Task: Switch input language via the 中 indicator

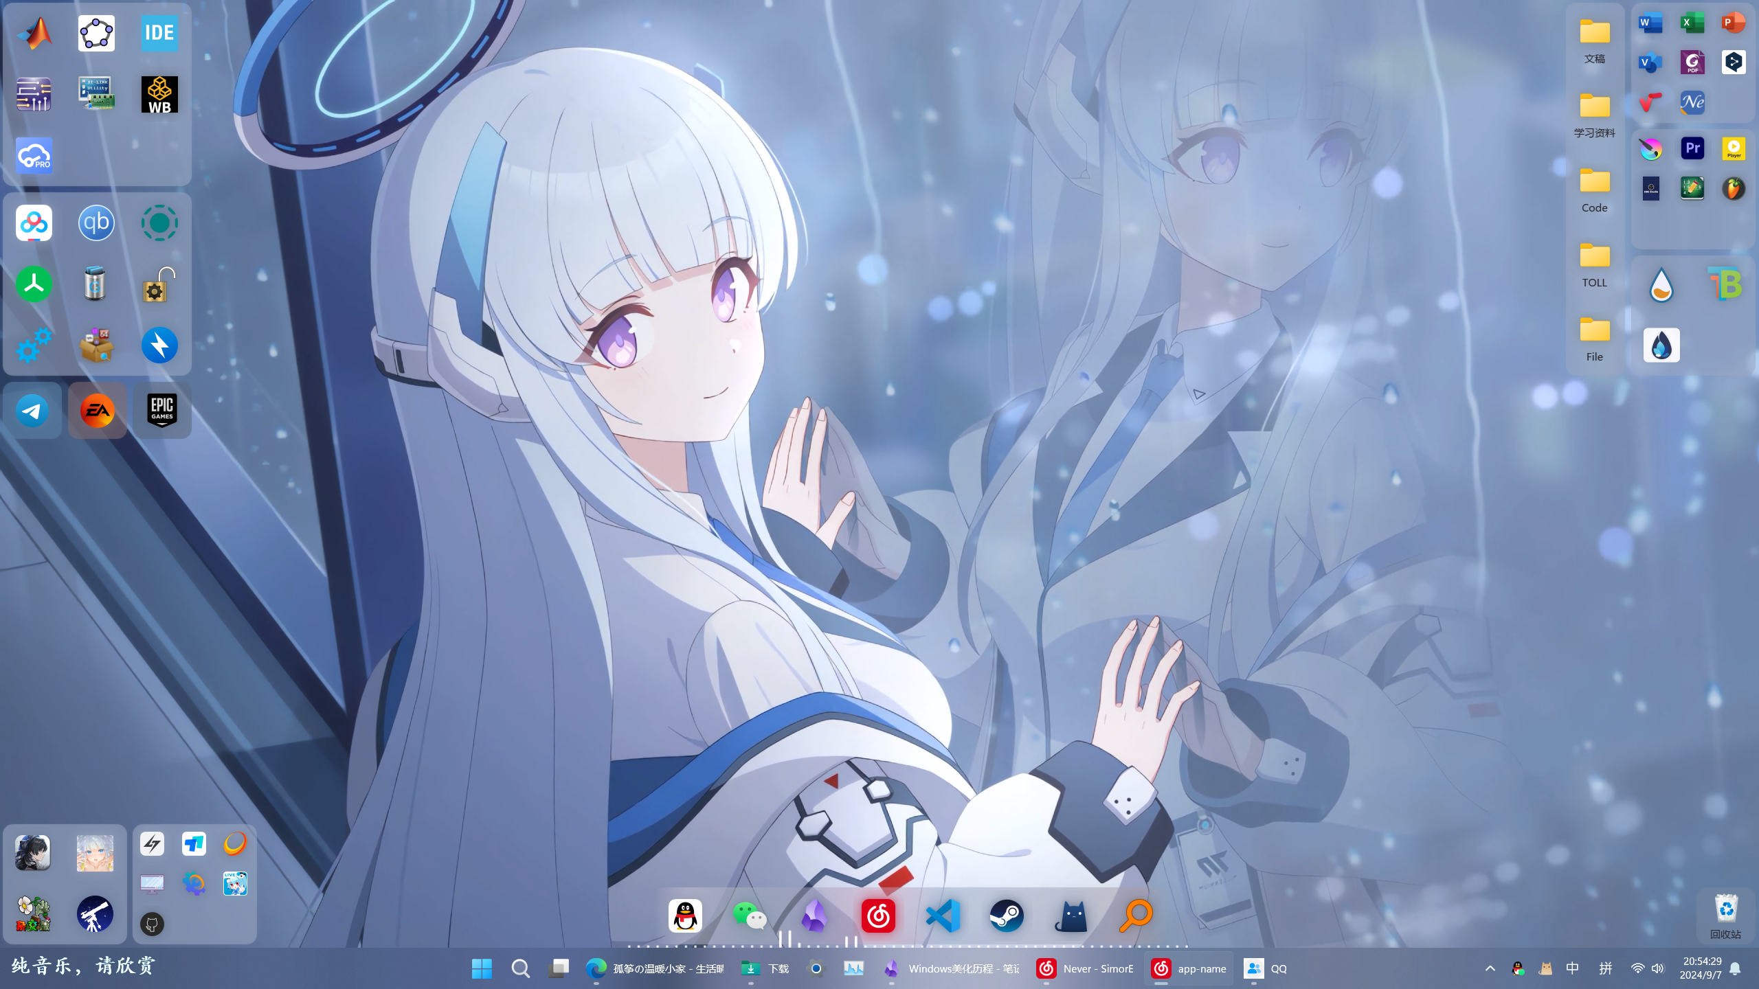Action: (x=1572, y=968)
